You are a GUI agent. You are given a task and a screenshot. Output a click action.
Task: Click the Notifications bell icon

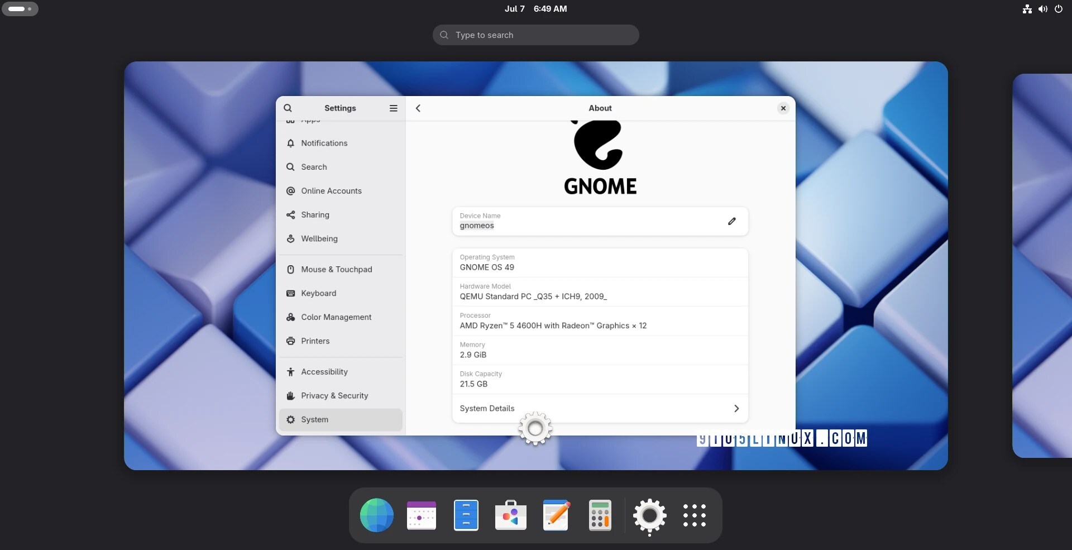point(290,144)
